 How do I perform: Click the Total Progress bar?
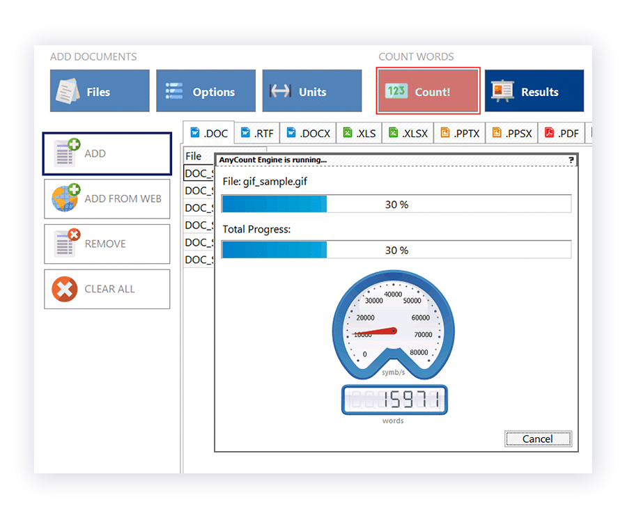coord(396,250)
